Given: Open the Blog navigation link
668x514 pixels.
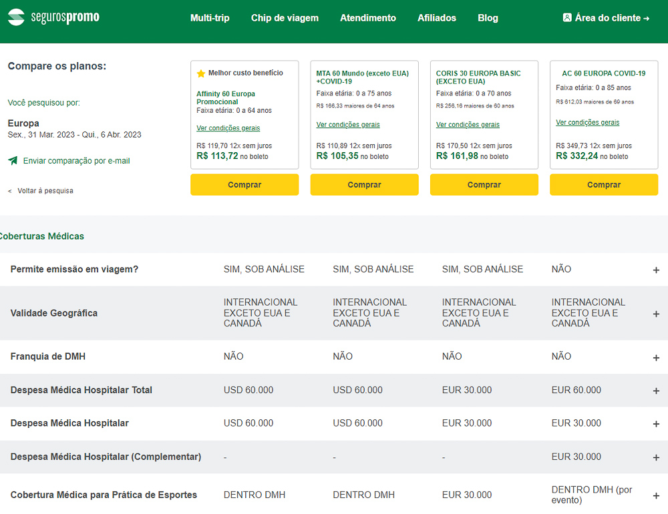Looking at the screenshot, I should point(488,18).
